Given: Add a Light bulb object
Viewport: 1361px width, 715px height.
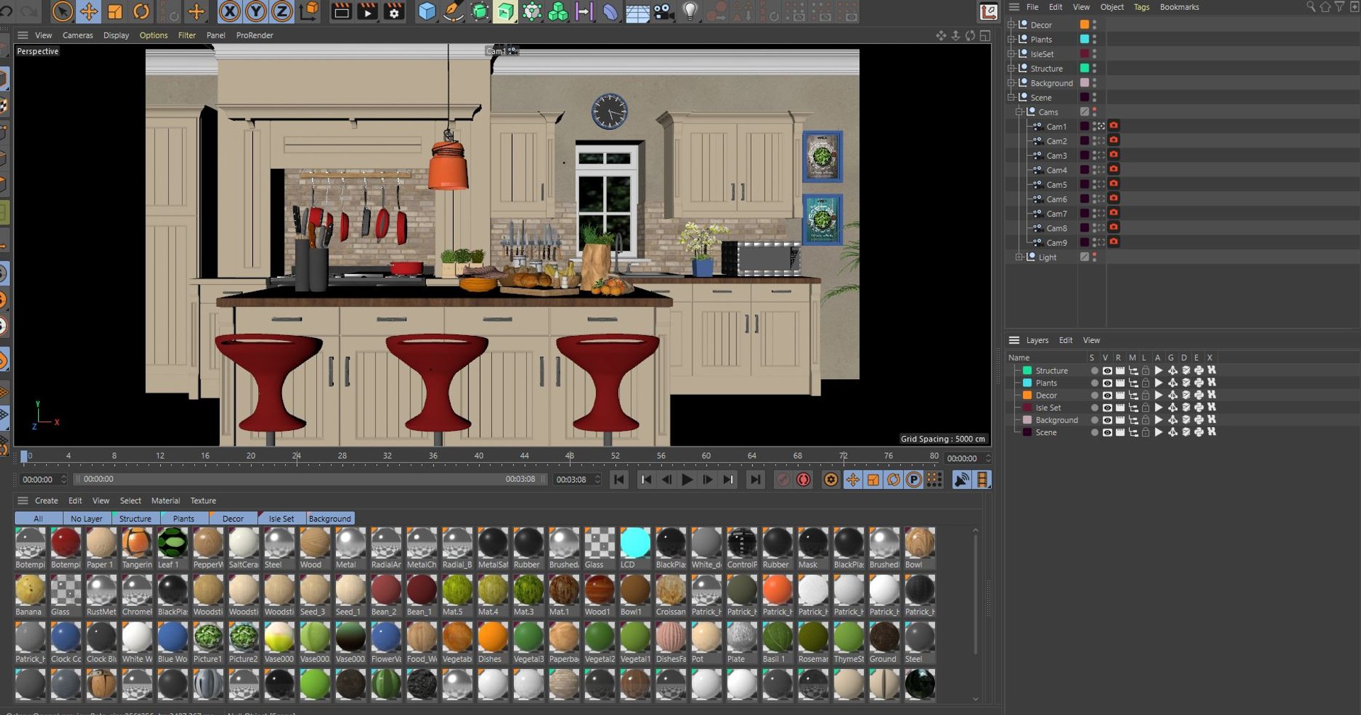Looking at the screenshot, I should (690, 11).
